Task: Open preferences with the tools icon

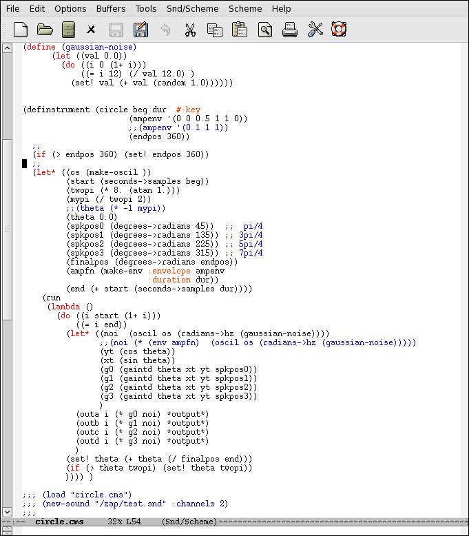Action: [x=315, y=30]
